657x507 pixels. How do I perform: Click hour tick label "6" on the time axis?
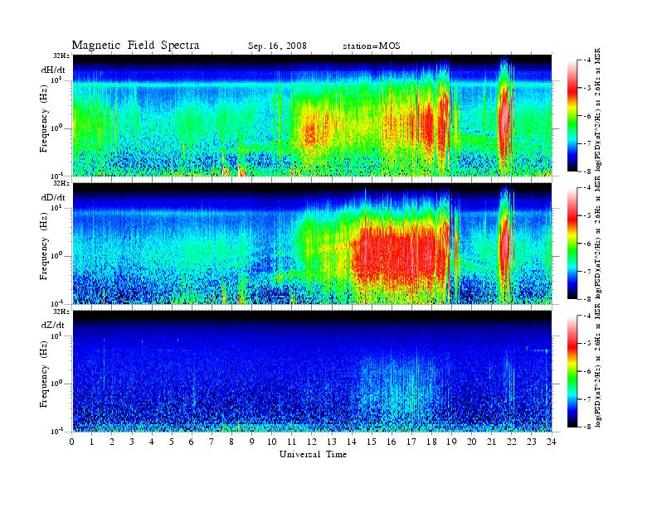[x=192, y=442]
